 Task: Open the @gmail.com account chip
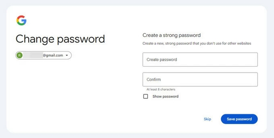point(53,55)
